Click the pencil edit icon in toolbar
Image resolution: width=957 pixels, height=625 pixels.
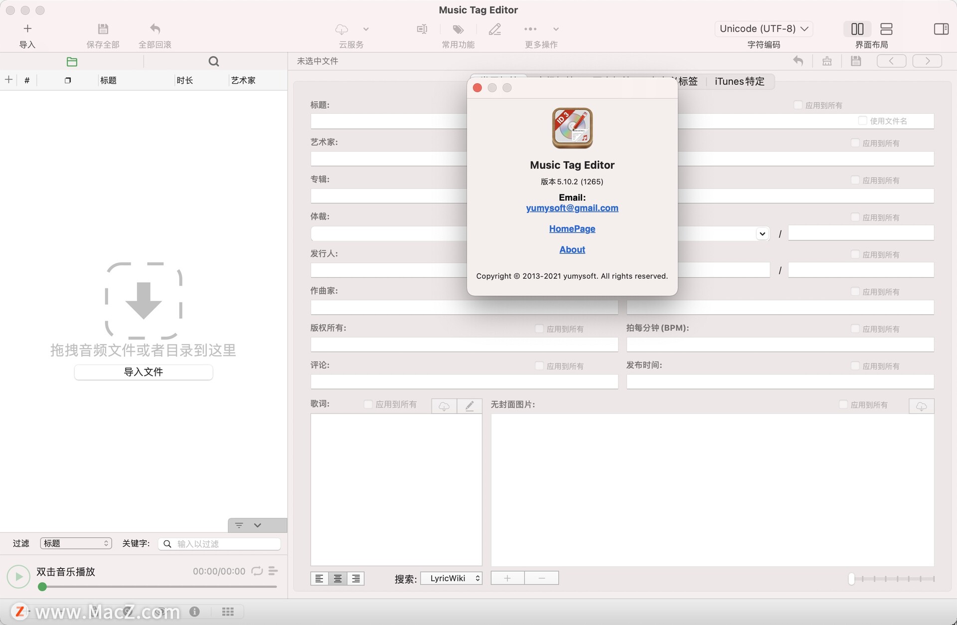(494, 29)
